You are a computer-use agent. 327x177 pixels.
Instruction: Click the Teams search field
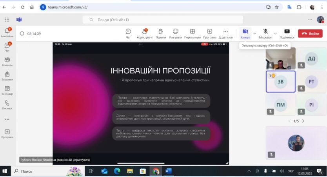coord(163,20)
